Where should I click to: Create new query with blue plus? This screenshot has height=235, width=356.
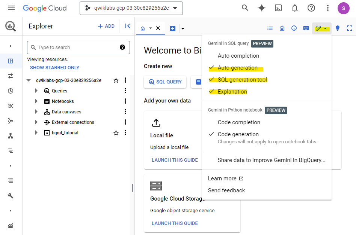point(173,28)
